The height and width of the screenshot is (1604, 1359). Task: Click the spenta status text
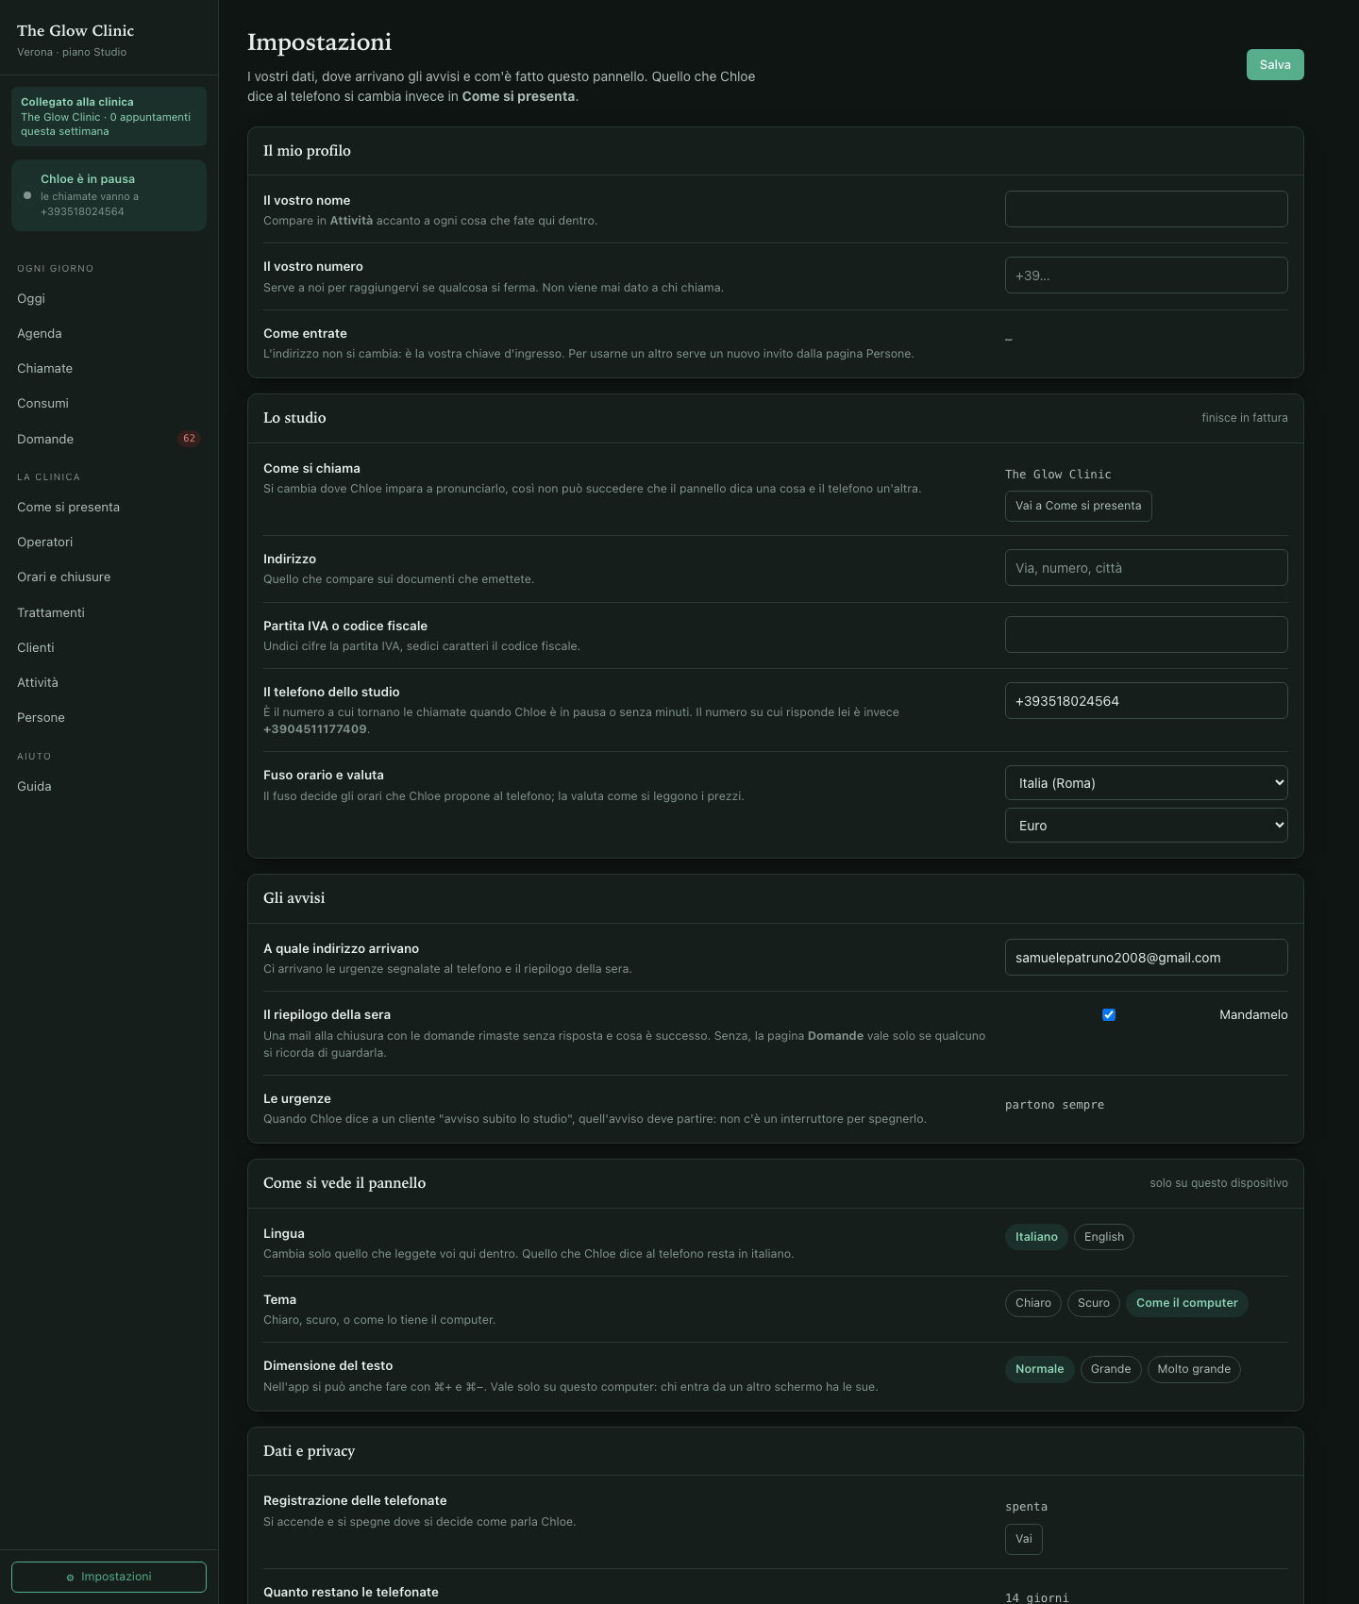pyautogui.click(x=1026, y=1507)
